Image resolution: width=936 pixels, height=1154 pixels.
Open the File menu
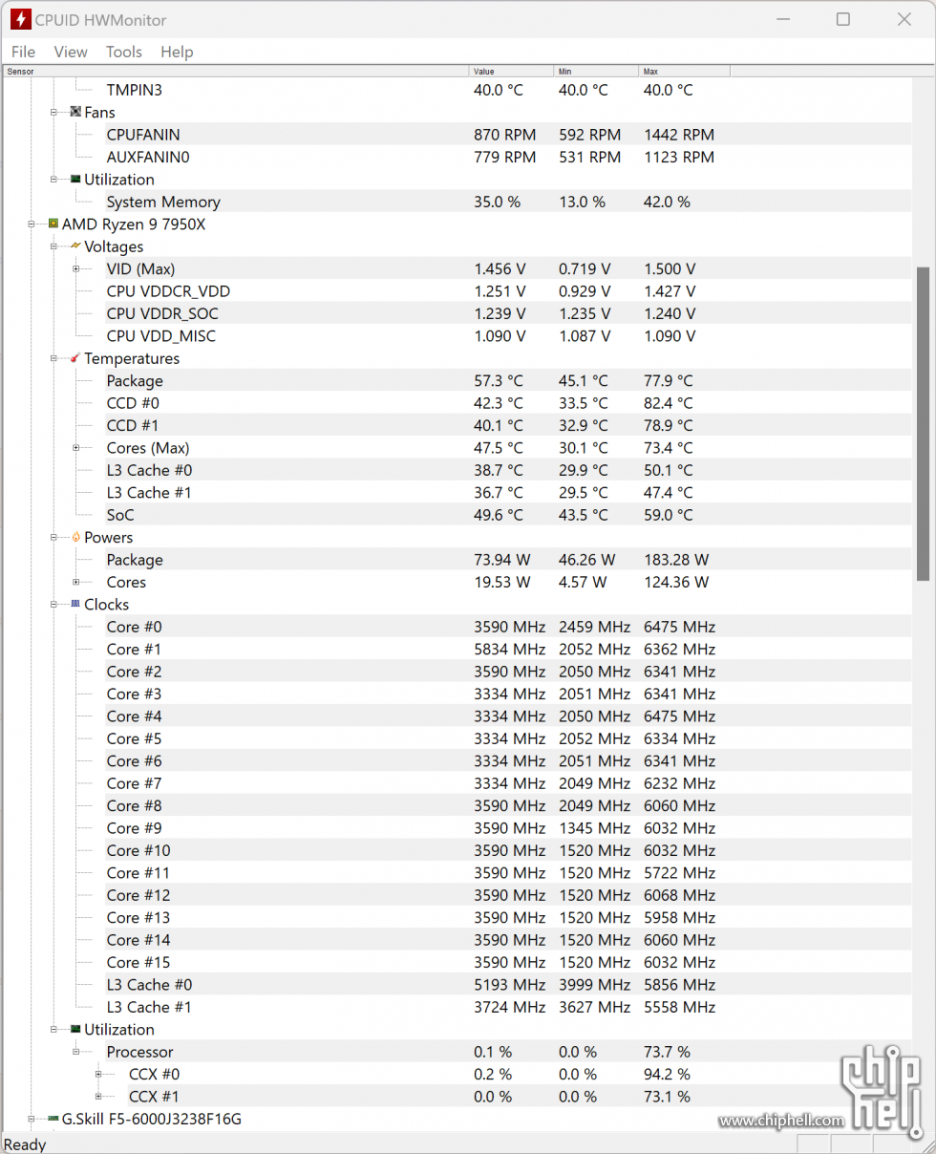point(23,52)
